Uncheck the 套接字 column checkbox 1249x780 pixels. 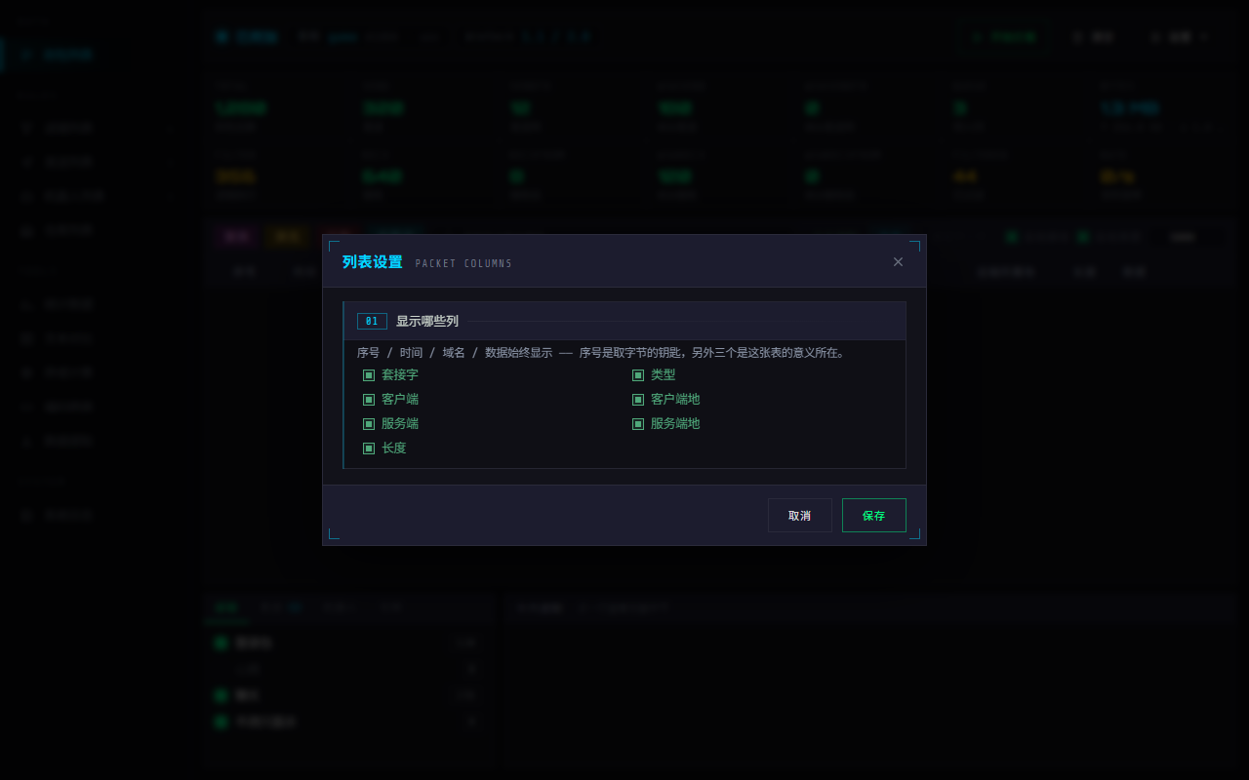pos(369,374)
